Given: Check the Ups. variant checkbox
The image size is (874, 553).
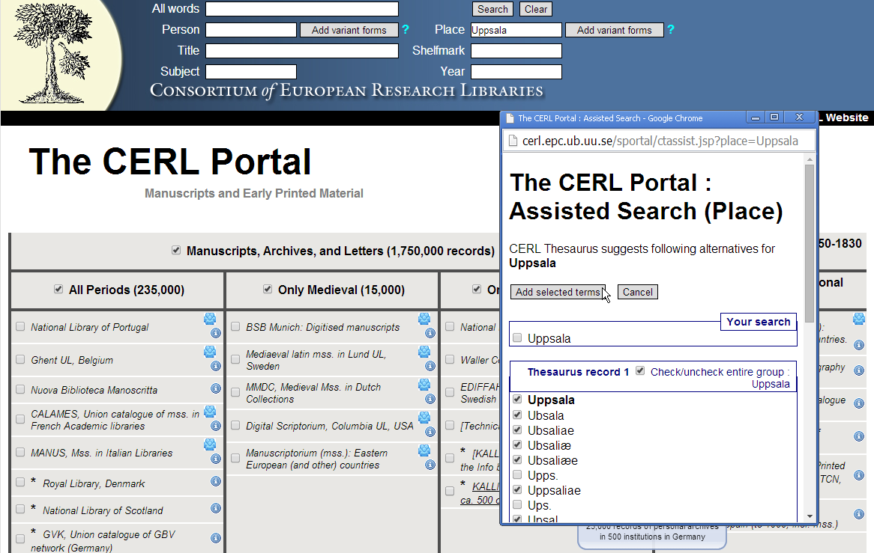Looking at the screenshot, I should click(517, 505).
